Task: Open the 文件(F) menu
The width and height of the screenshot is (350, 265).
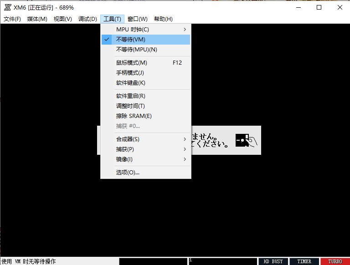Action: pos(12,19)
